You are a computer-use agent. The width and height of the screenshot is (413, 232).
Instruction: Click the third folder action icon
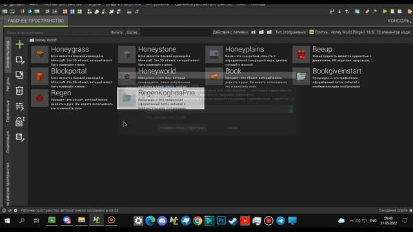[x=269, y=32]
